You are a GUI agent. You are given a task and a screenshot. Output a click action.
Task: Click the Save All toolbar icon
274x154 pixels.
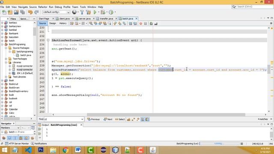click(x=23, y=12)
